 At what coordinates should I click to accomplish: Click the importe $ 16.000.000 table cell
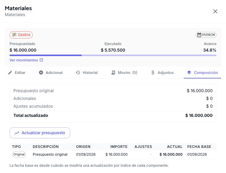pyautogui.click(x=117, y=154)
